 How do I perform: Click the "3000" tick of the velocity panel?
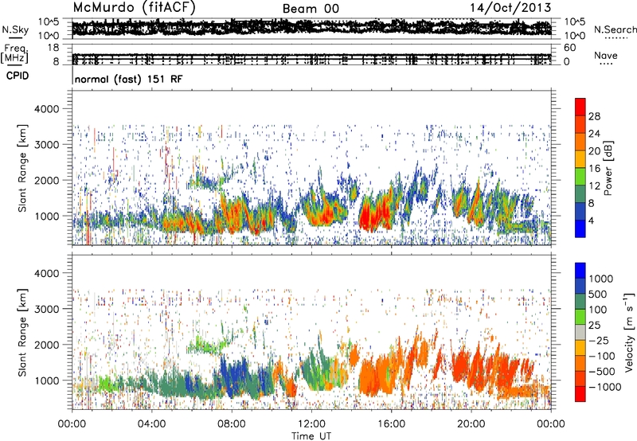click(x=46, y=309)
